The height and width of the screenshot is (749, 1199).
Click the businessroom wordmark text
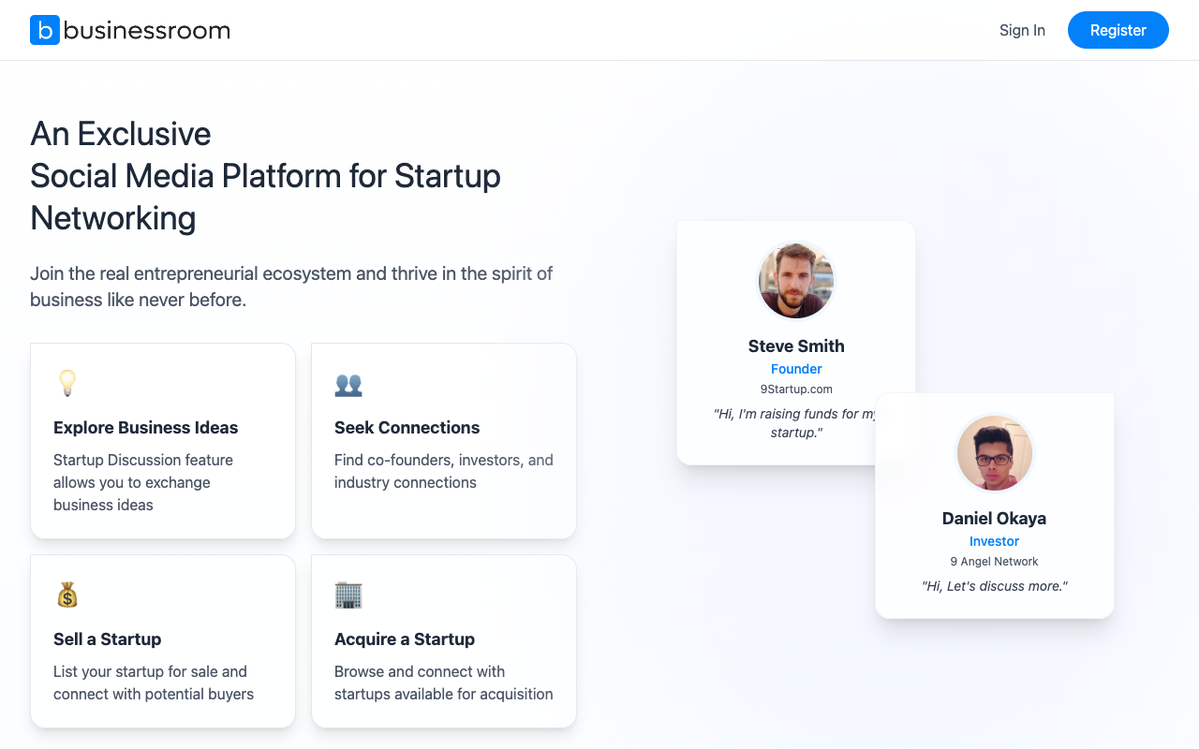pos(147,30)
